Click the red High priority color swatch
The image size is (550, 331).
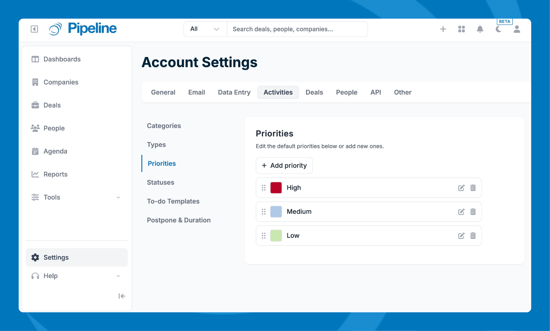coord(276,188)
